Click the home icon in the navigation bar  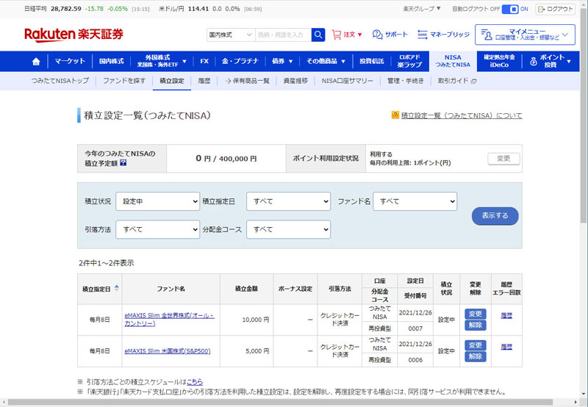tap(36, 61)
